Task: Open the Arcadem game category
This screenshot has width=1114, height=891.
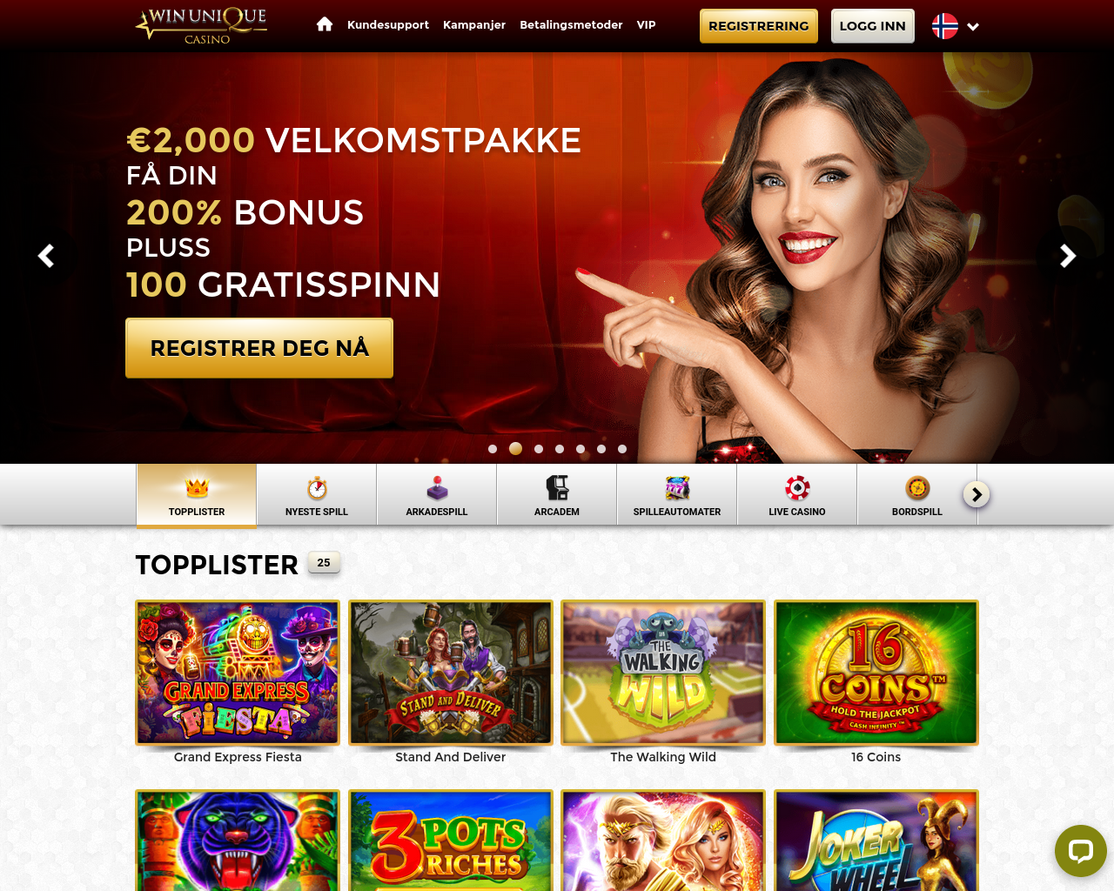Action: click(557, 495)
